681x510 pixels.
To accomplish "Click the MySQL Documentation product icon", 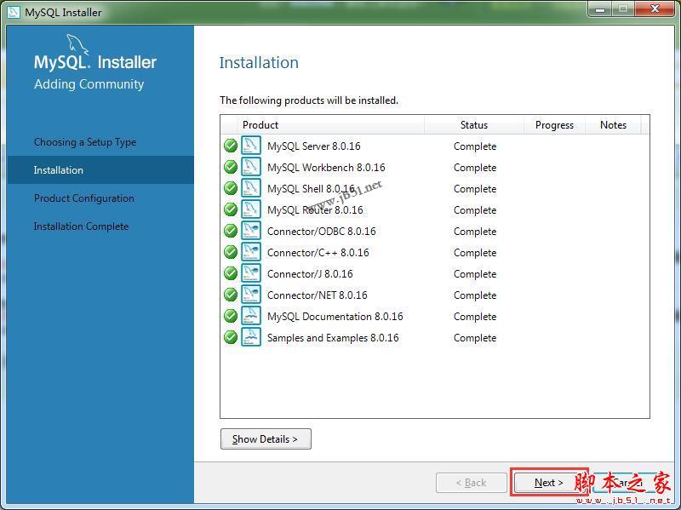I will pos(250,316).
